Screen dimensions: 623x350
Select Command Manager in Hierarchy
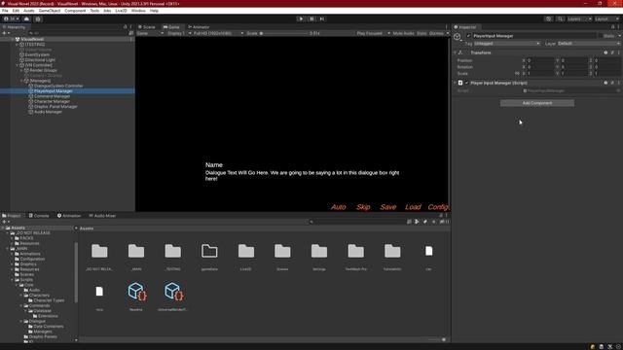tap(52, 96)
